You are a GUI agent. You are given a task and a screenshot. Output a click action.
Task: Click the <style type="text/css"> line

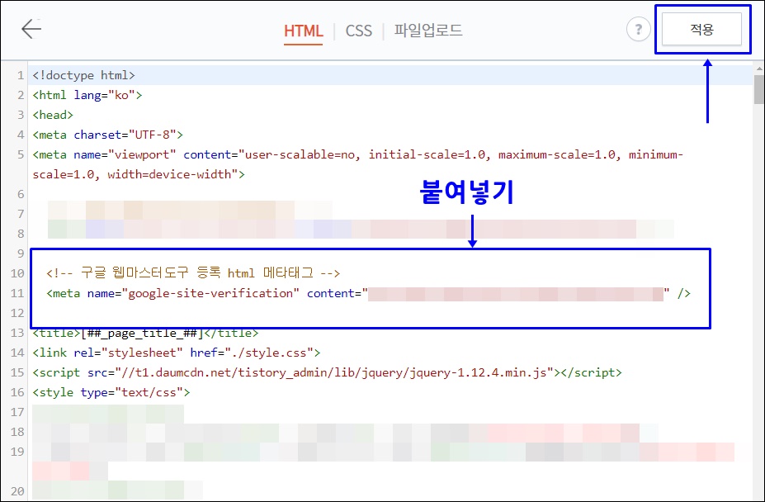click(111, 392)
